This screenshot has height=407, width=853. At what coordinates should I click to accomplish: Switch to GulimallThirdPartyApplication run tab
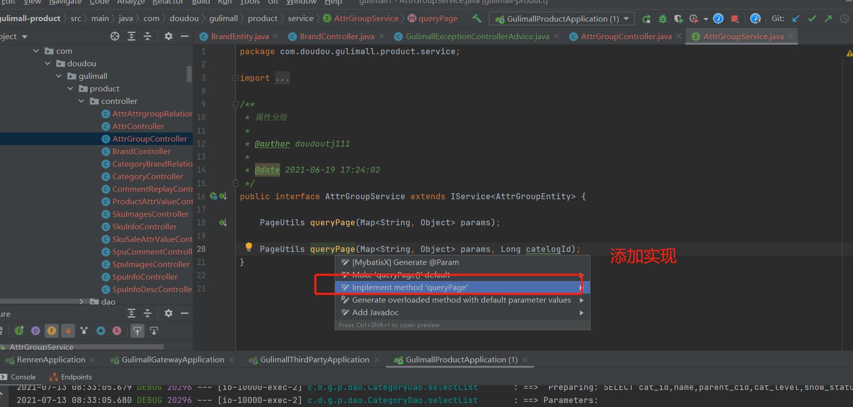314,359
